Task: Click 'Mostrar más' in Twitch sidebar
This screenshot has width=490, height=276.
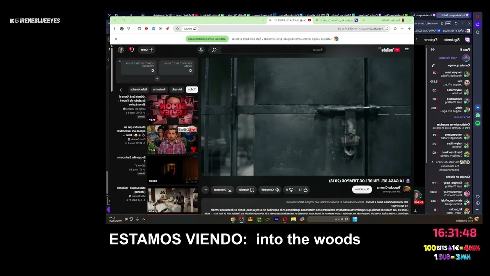Action: click(461, 117)
